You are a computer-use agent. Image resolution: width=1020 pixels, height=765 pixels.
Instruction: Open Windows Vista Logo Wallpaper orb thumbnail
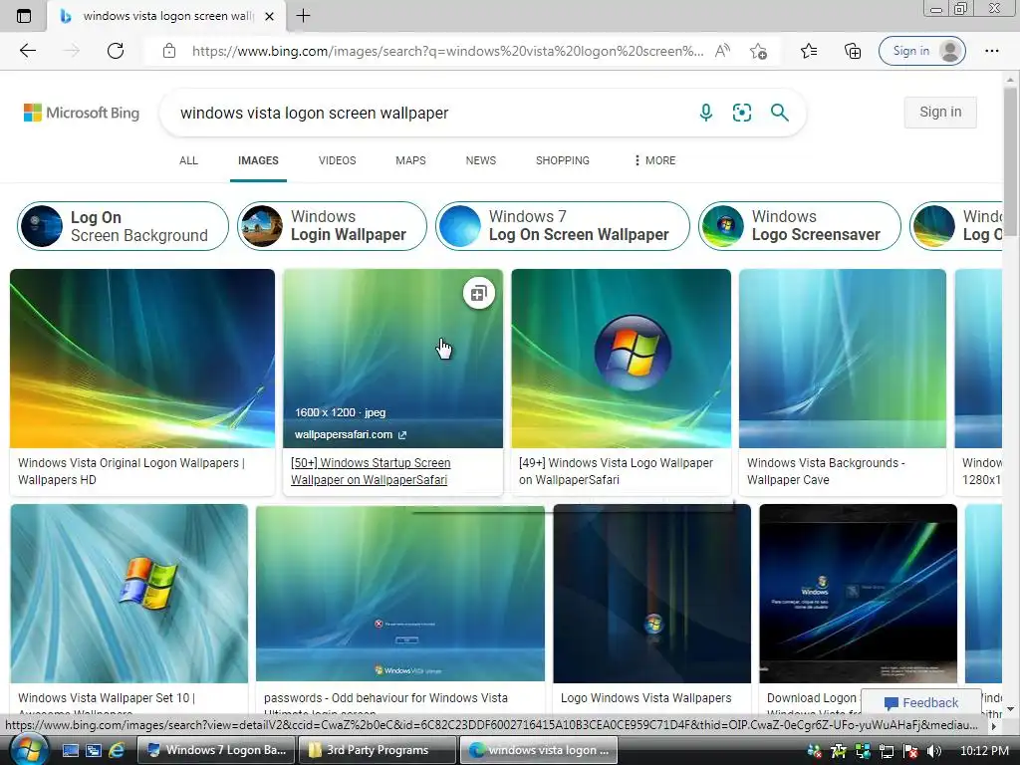coord(621,358)
